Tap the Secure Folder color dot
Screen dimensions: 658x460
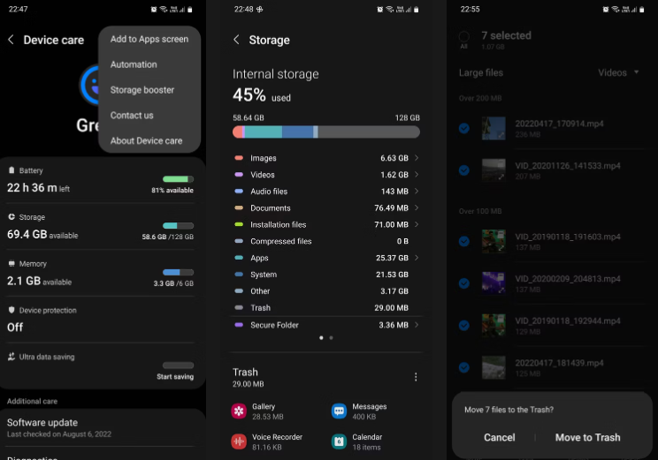click(239, 325)
